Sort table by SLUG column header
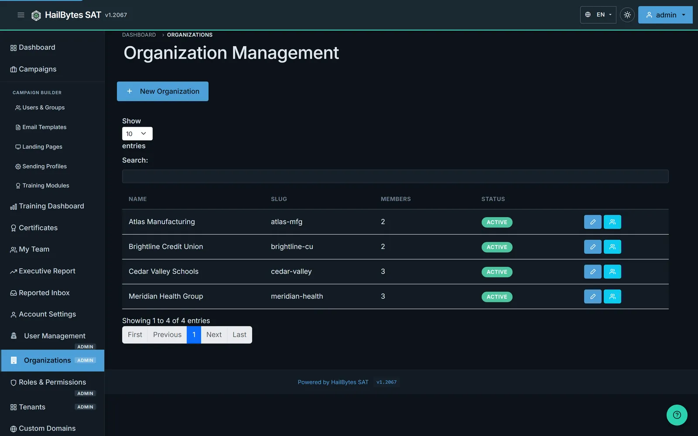698x436 pixels. pos(279,199)
